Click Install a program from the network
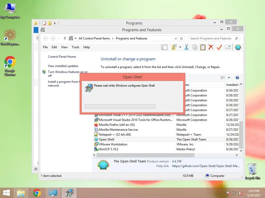The image size is (265, 198). click(64, 84)
